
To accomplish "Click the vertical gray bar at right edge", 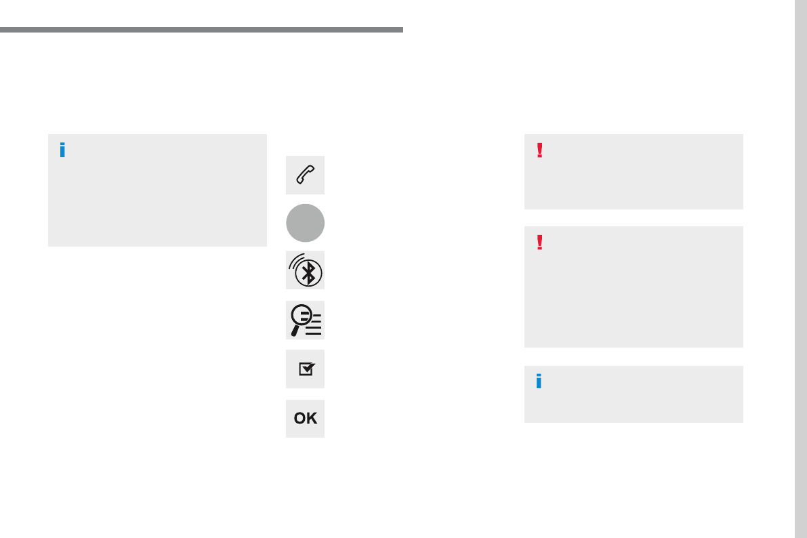I will click(801, 269).
